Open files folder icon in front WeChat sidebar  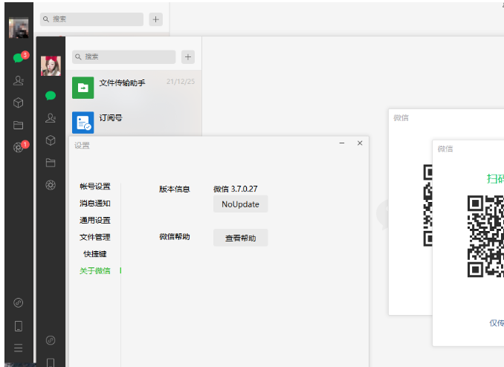[x=51, y=163]
